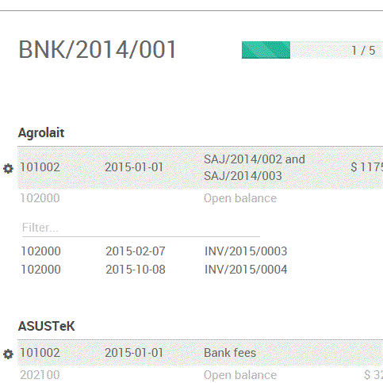
Task: Click Agrolait's Open balance row
Action: [x=200, y=198]
